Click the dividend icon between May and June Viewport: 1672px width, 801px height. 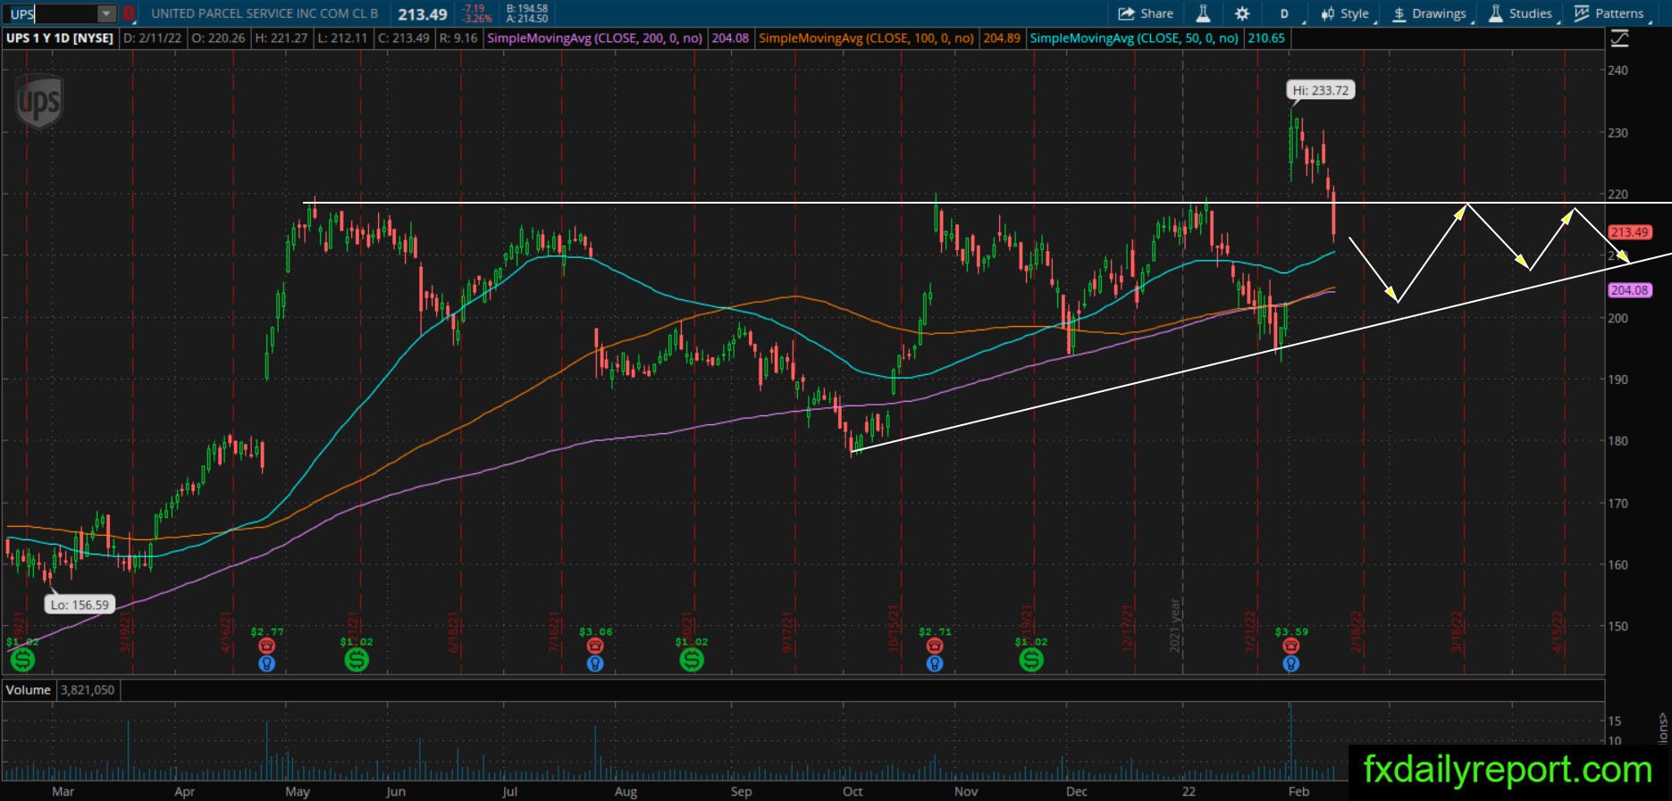[357, 660]
